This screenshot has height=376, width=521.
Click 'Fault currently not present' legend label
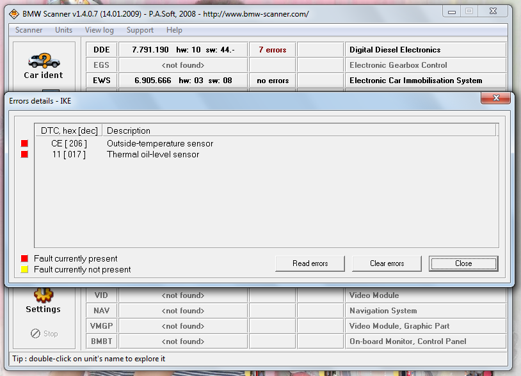click(x=83, y=269)
